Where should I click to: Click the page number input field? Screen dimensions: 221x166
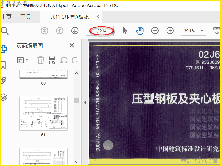coord(91,31)
